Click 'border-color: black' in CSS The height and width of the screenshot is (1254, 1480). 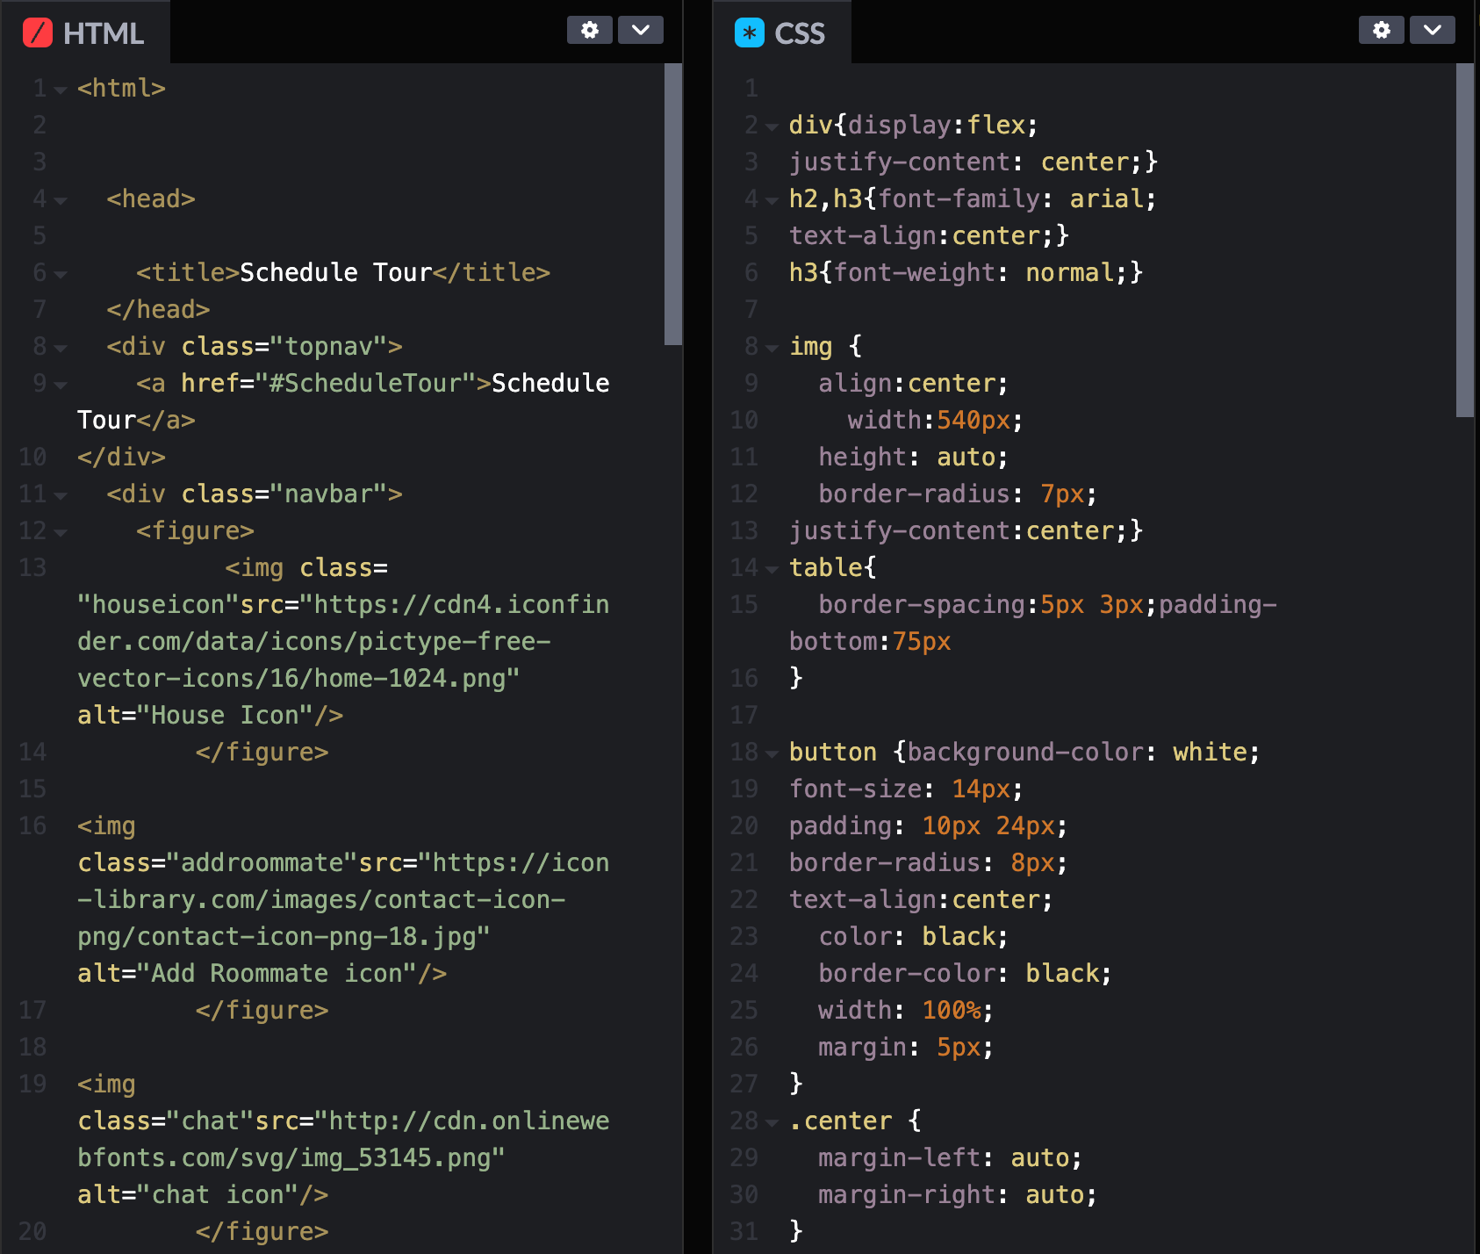[x=959, y=973]
